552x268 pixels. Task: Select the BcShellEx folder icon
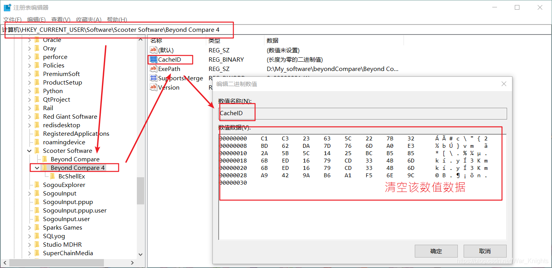(53, 176)
